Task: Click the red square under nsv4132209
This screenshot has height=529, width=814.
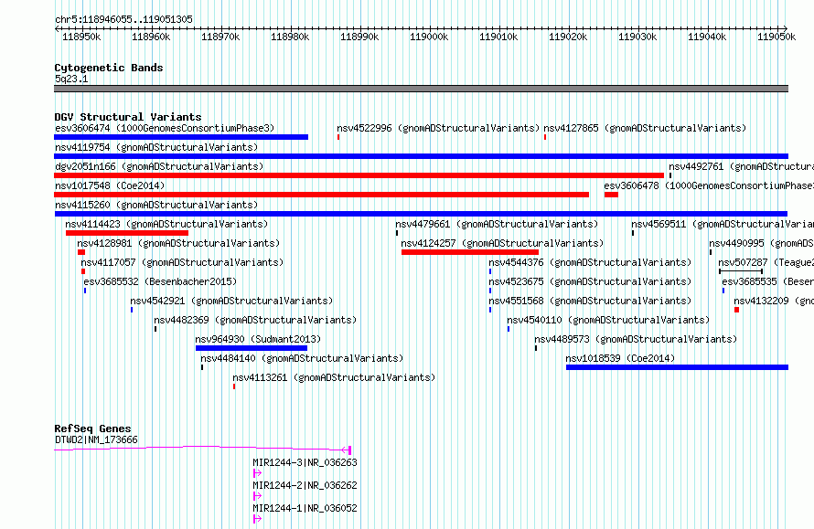Action: coord(736,310)
